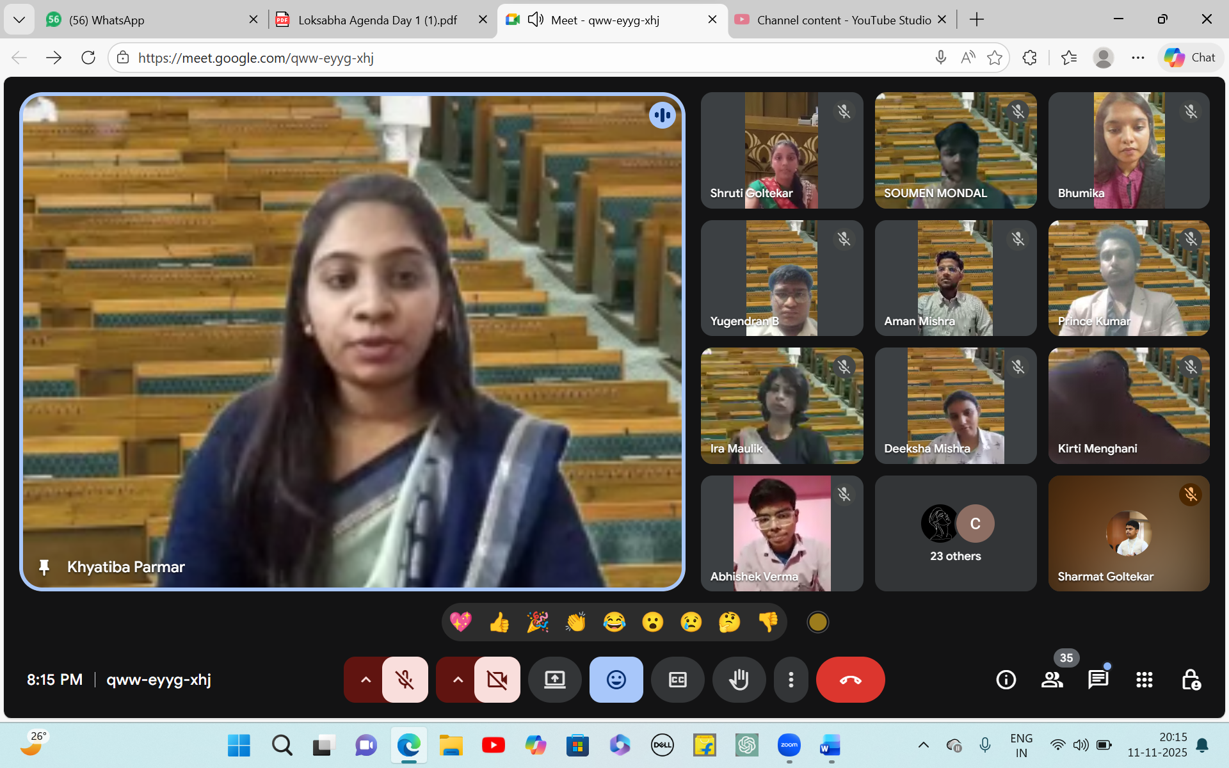The width and height of the screenshot is (1229, 768).
Task: Hide the emoji reactions bar
Action: point(616,680)
